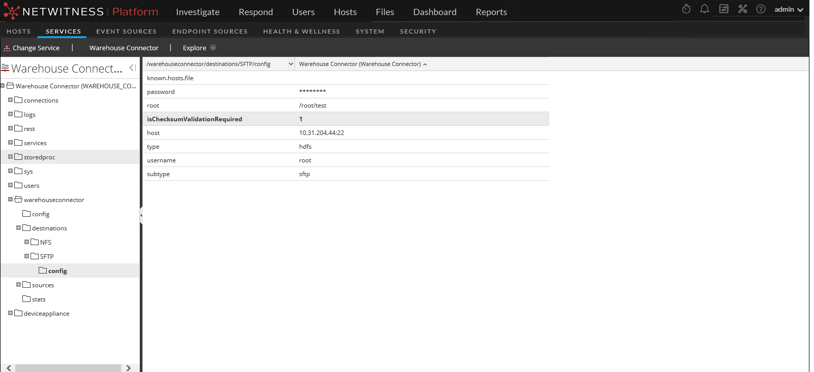Open the Explore view button

199,48
